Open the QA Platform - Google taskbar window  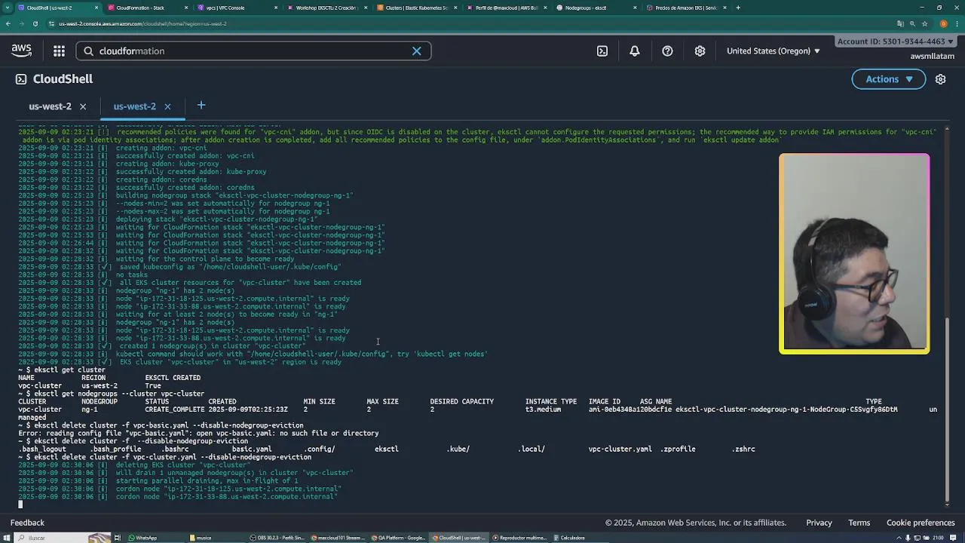400,538
